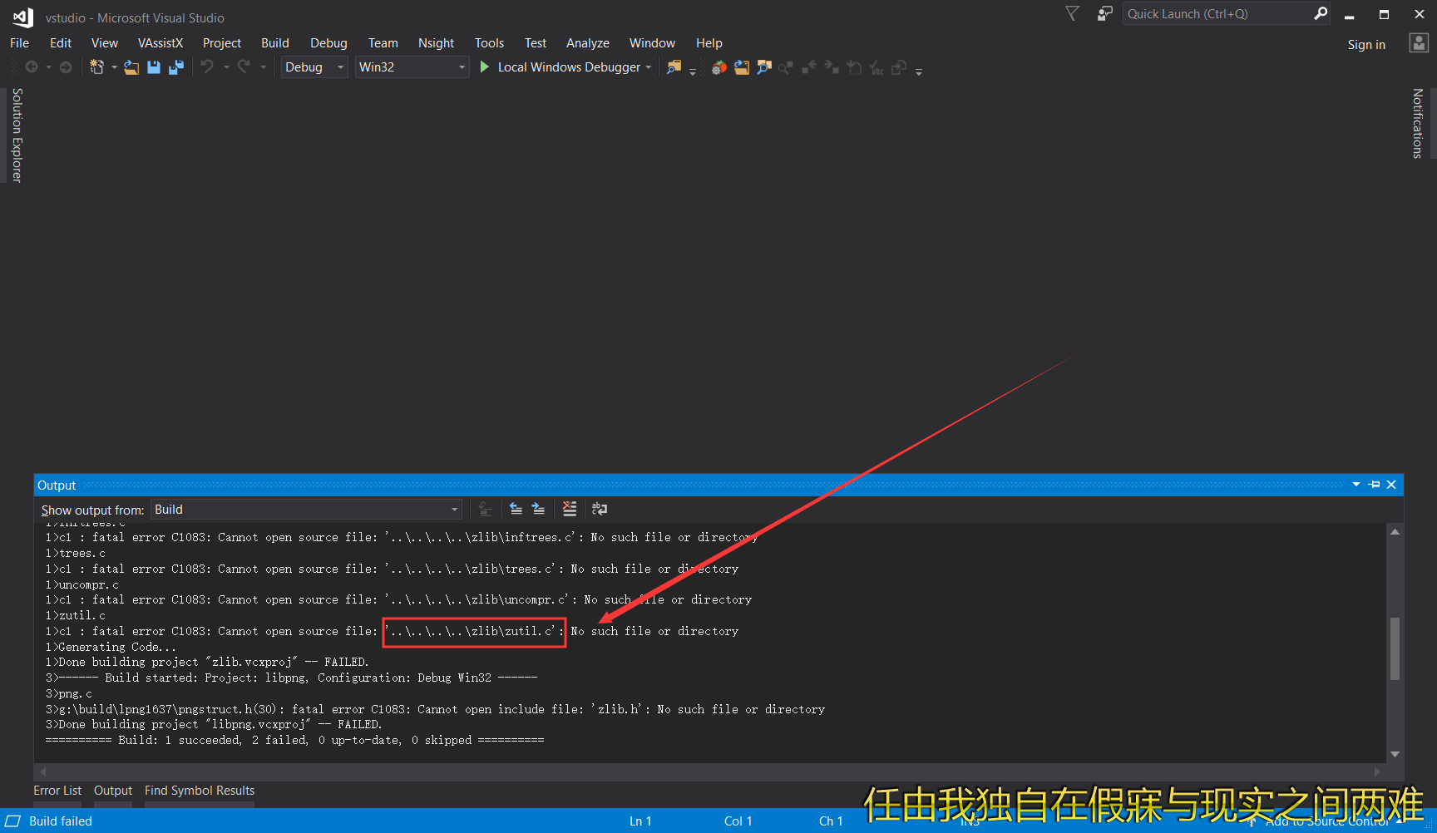Click the VAssistX Find Symbol icon

pyautogui.click(x=763, y=67)
